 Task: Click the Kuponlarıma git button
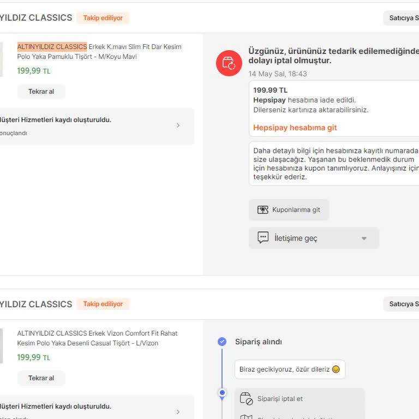pos(289,209)
